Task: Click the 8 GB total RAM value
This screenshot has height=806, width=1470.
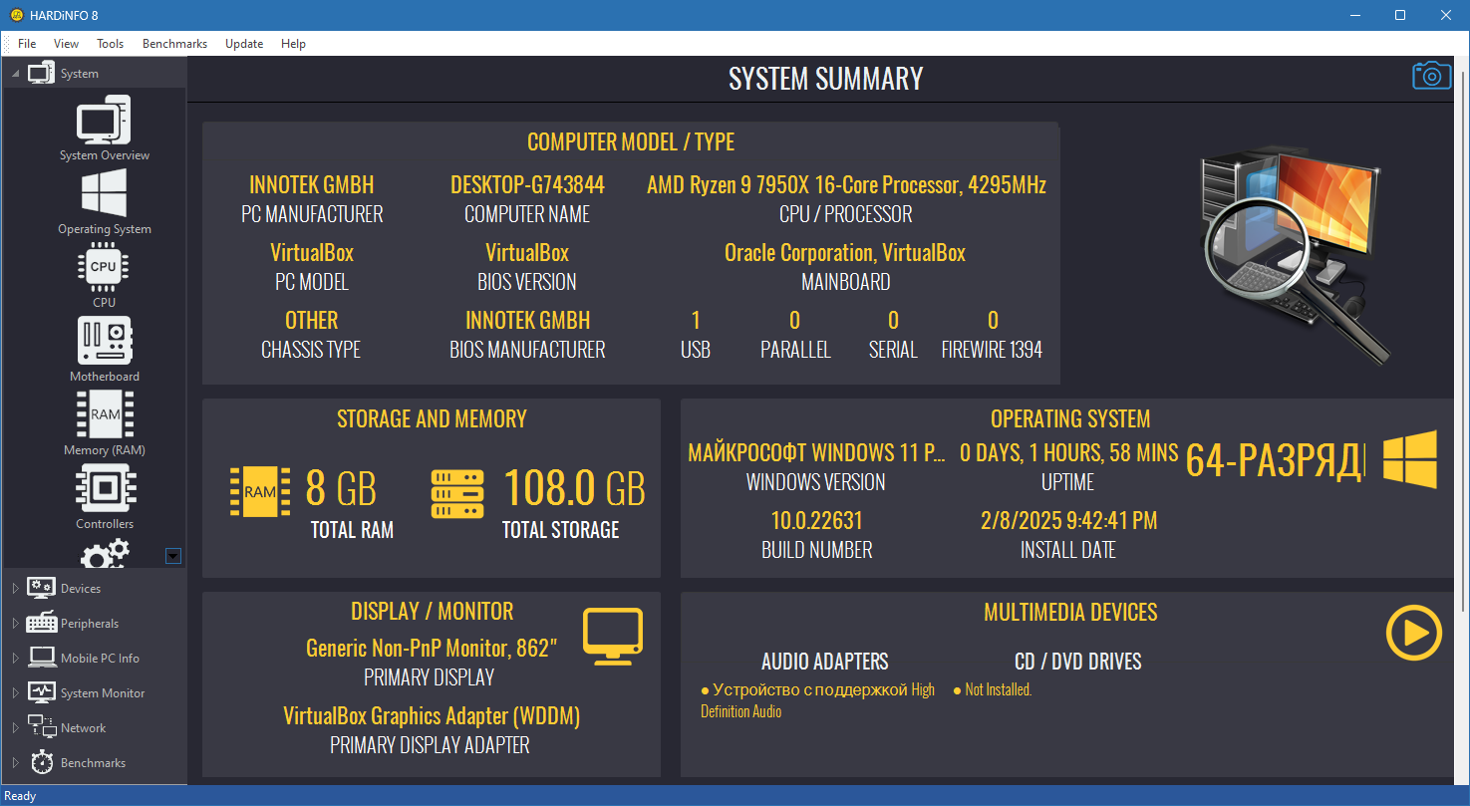Action: click(x=341, y=489)
